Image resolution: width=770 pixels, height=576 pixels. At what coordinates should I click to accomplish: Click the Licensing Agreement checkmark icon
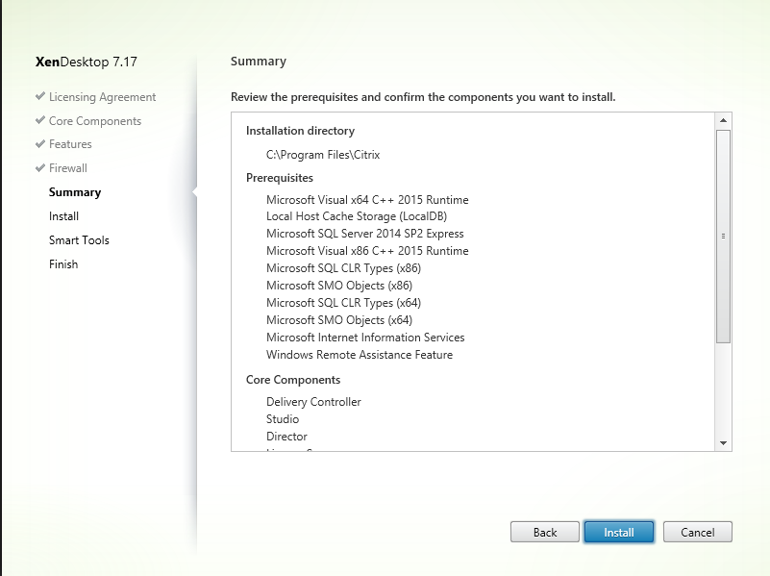(x=40, y=96)
